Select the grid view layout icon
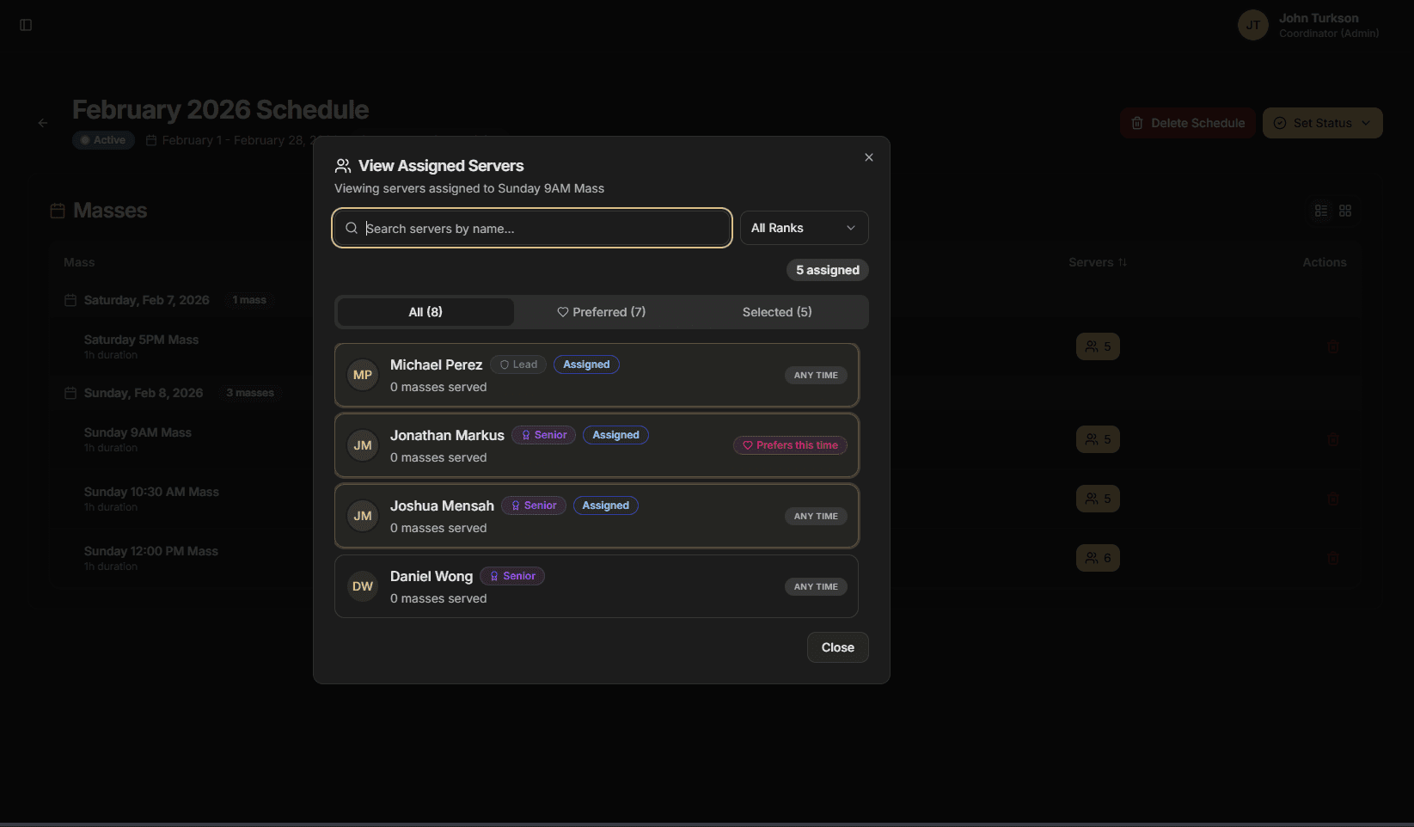Image resolution: width=1414 pixels, height=827 pixels. 1345,211
